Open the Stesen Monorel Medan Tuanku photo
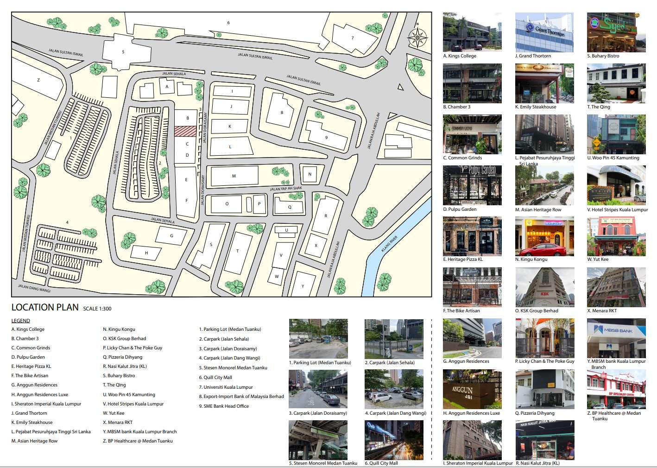This screenshot has height=468, width=657. tap(318, 440)
